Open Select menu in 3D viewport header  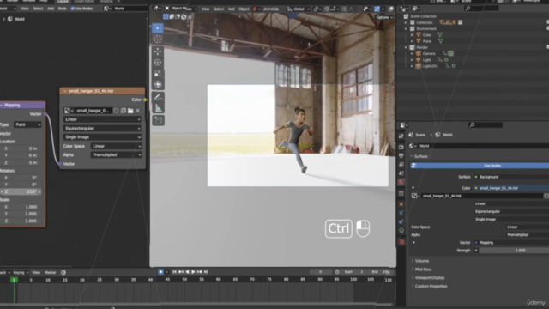[219, 9]
